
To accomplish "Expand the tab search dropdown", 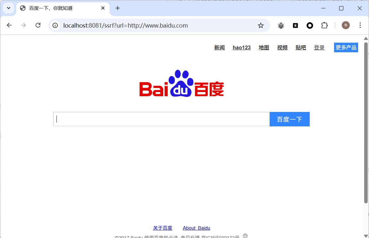I will click(9, 8).
